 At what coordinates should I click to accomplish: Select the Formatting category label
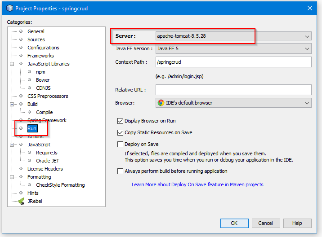pos(39,177)
